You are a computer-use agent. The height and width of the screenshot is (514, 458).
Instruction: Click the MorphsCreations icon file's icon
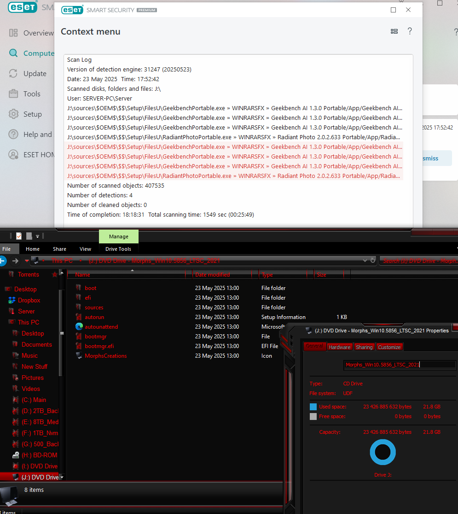pyautogui.click(x=79, y=356)
